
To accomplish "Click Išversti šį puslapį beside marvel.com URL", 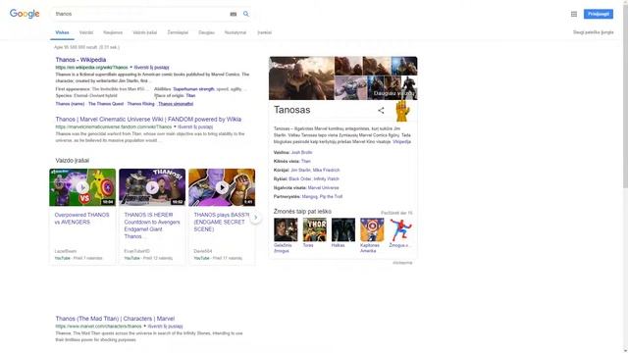I will (165, 327).
